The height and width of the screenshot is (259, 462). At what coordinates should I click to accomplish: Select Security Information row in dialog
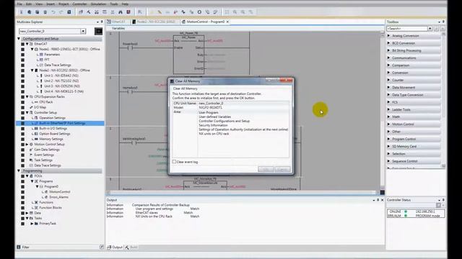213,125
